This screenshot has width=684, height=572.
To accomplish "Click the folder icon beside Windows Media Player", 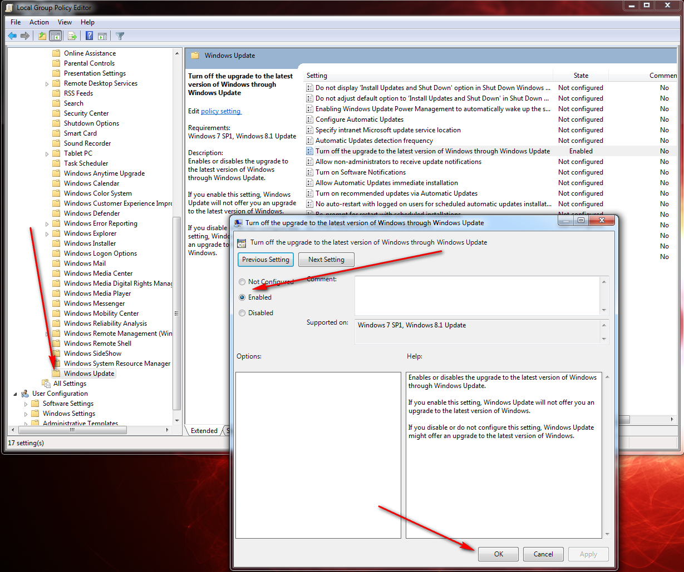I will [x=56, y=294].
